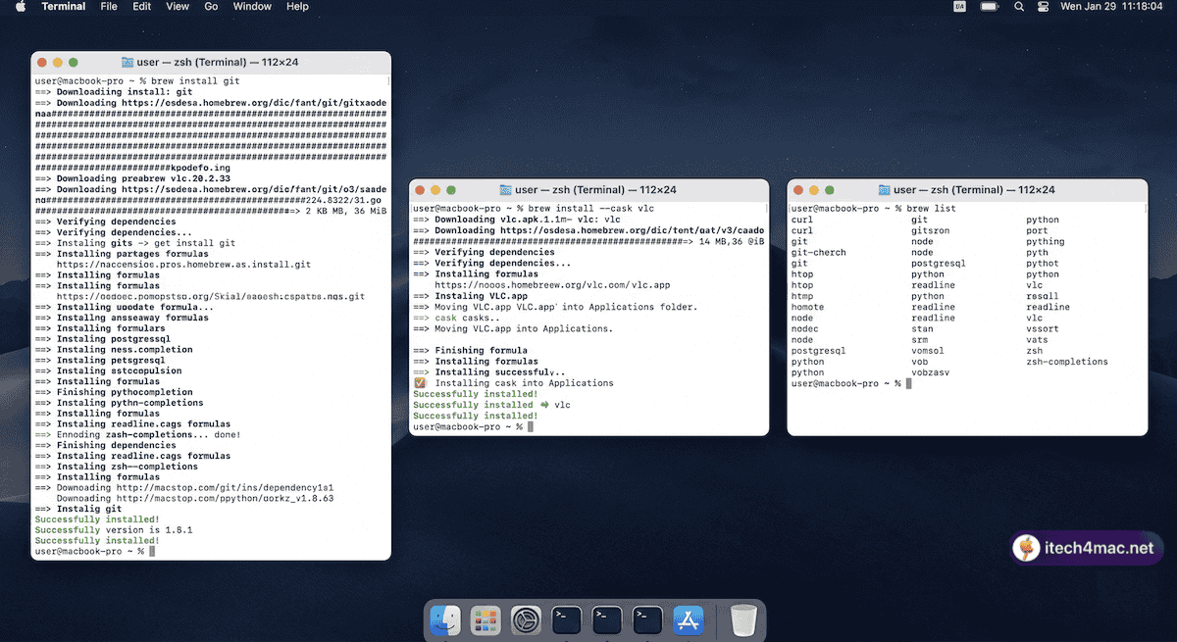This screenshot has width=1177, height=642.
Task: Click folder proxy icon in cask vlc window title
Action: point(505,190)
